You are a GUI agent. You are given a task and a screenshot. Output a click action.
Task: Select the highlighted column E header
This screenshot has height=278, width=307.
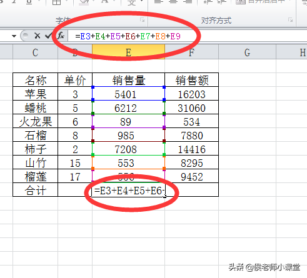[128, 52]
